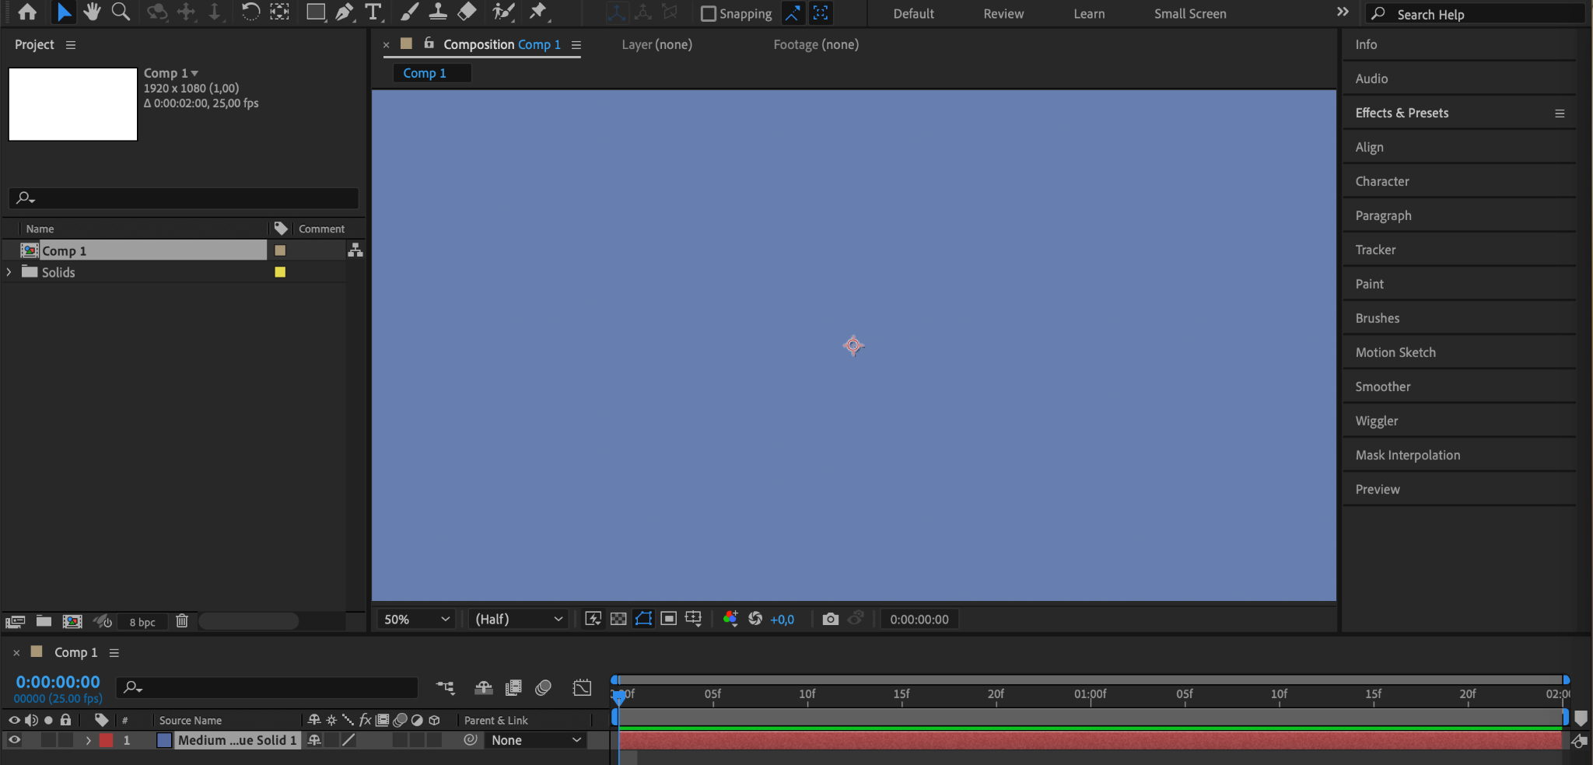1593x765 pixels.
Task: Select the Clone Stamp tool
Action: click(438, 12)
